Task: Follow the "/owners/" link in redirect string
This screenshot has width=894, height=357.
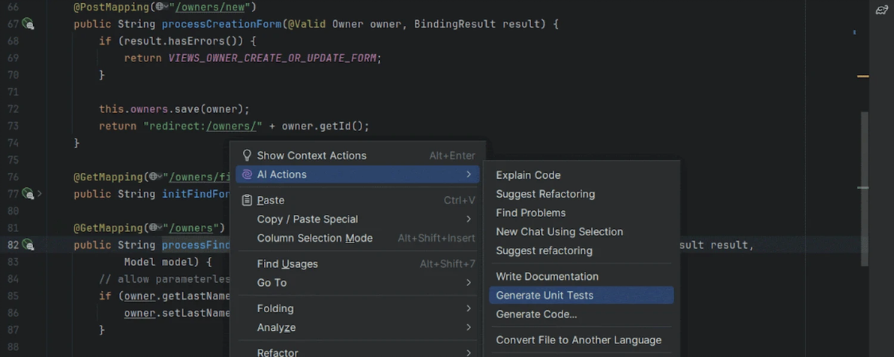Action: coord(233,126)
